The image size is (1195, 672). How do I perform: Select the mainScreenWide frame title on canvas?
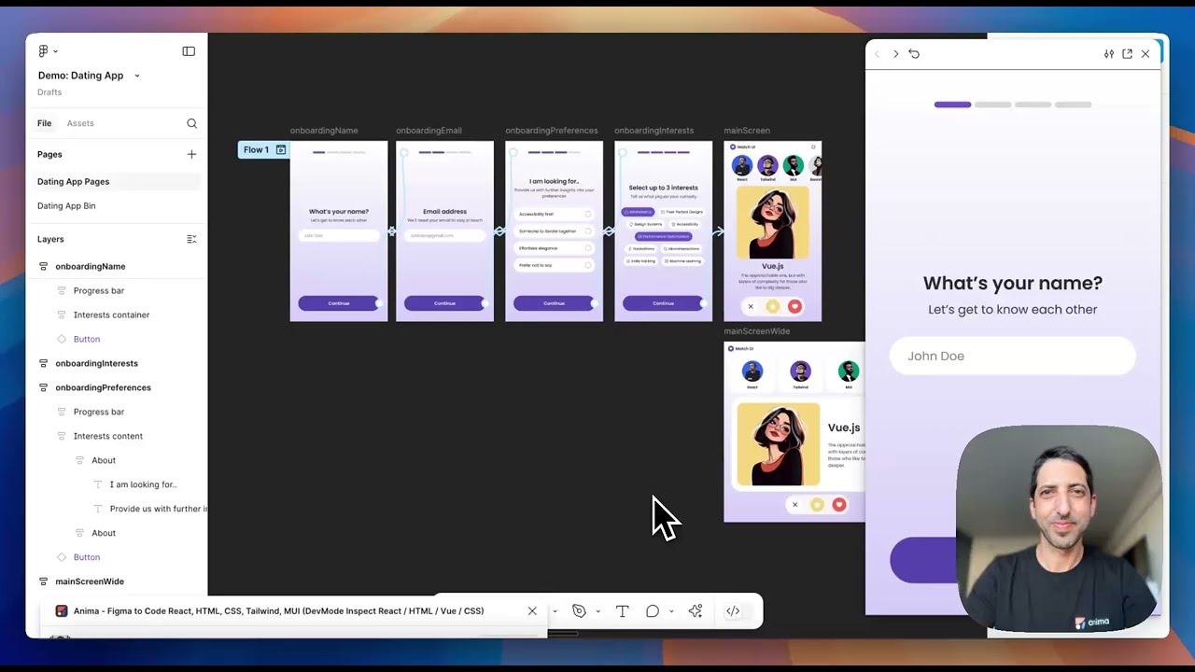pyautogui.click(x=757, y=331)
